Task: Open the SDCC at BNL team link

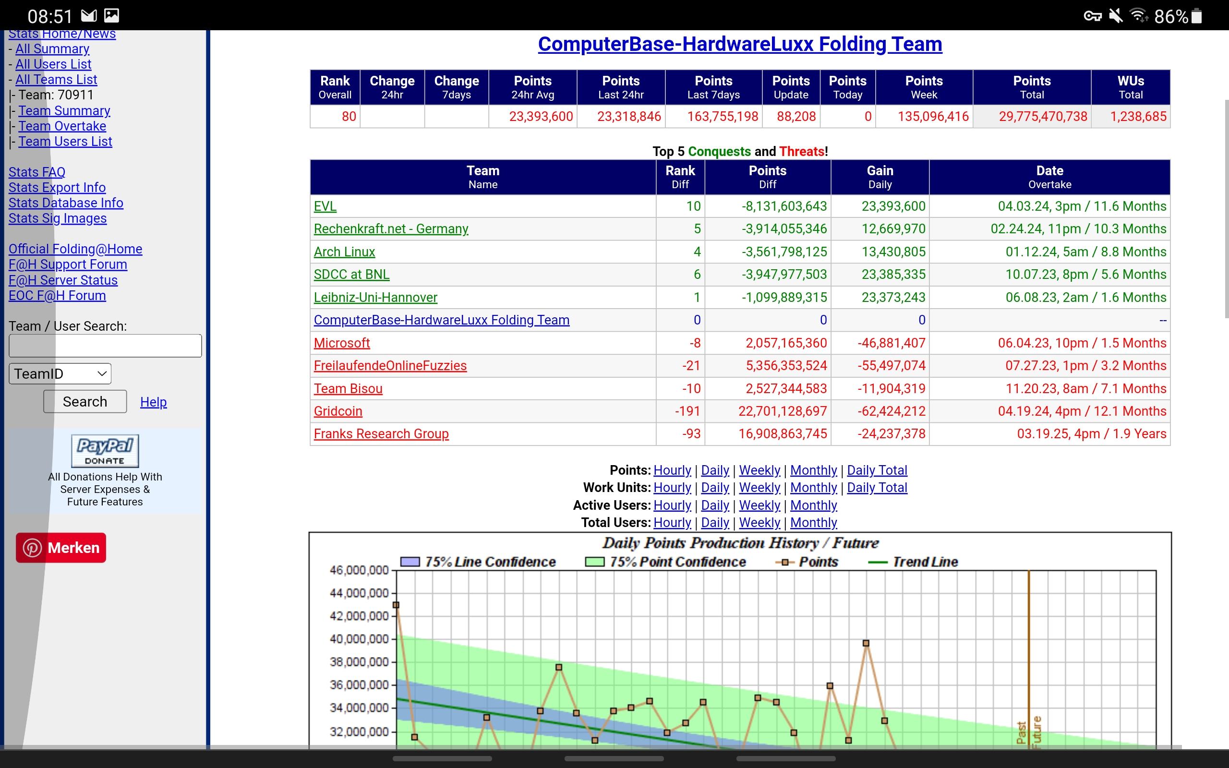Action: [351, 274]
